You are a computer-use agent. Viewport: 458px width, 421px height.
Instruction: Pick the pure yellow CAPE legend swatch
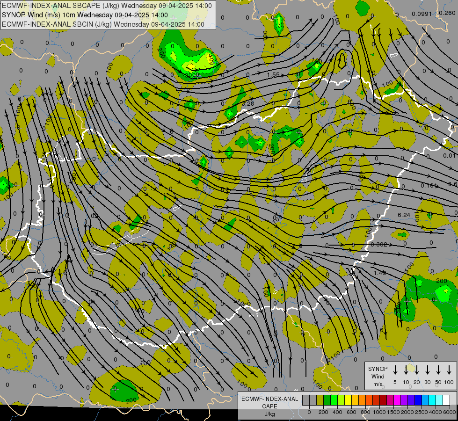click(x=348, y=400)
